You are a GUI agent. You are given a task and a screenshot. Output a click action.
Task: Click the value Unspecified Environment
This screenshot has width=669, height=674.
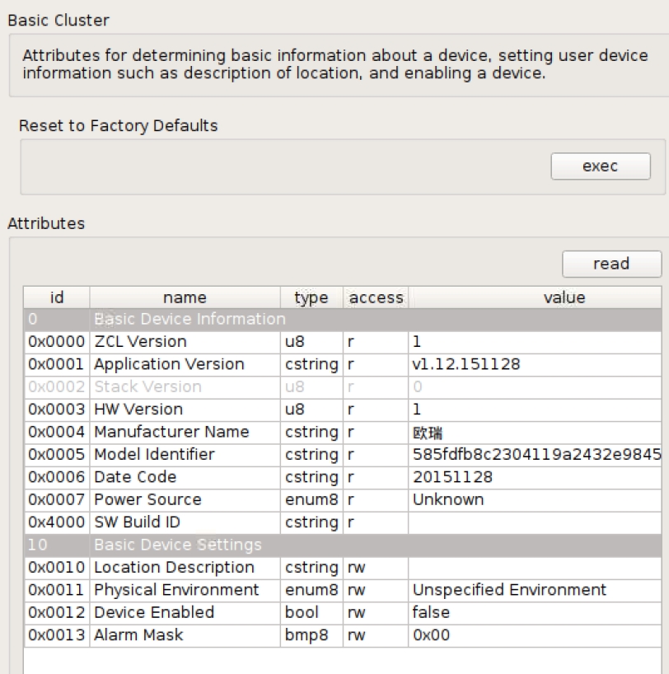509,590
